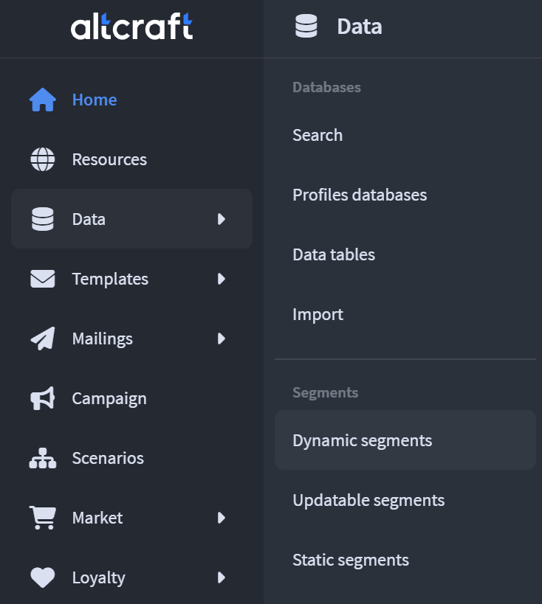
Task: Expand the Templates submenu arrow
Action: pos(221,279)
